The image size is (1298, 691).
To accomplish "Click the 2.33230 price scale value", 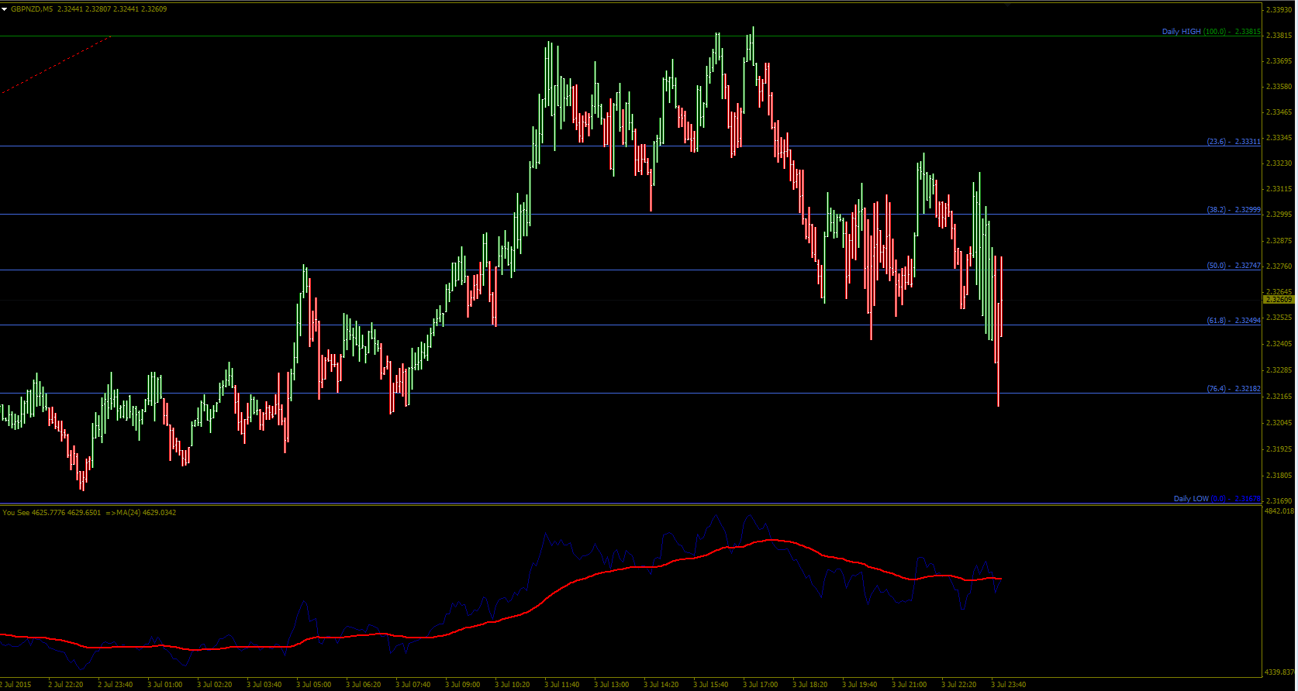I will (x=1279, y=163).
